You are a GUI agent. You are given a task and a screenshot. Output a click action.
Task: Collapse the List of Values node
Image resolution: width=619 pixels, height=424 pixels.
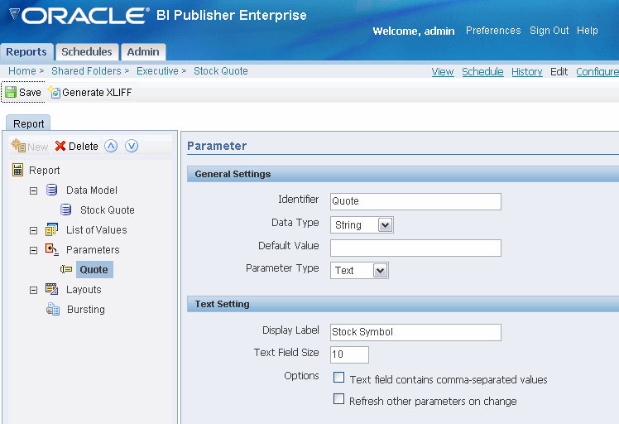(34, 230)
